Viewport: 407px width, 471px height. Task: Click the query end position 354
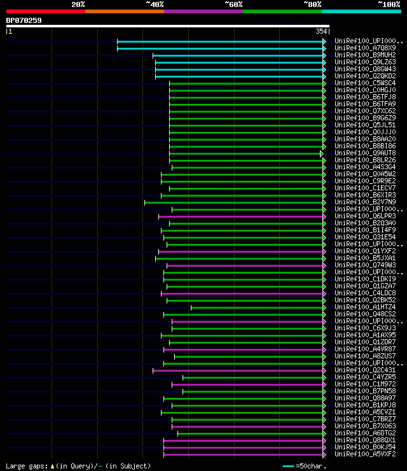pyautogui.click(x=321, y=31)
